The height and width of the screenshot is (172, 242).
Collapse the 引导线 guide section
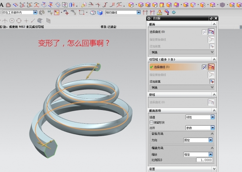215,59
